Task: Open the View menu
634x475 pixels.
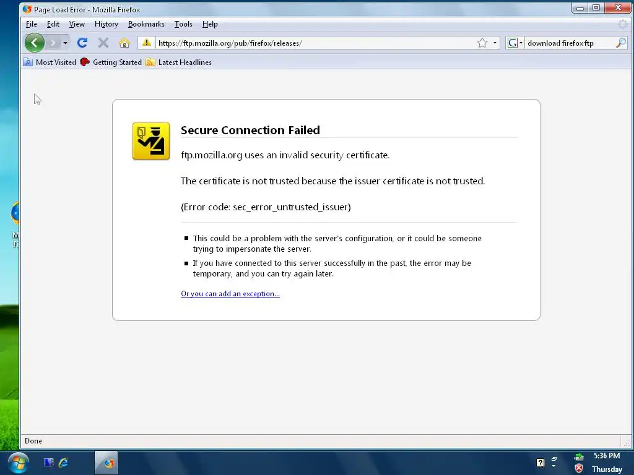Action: pos(77,24)
